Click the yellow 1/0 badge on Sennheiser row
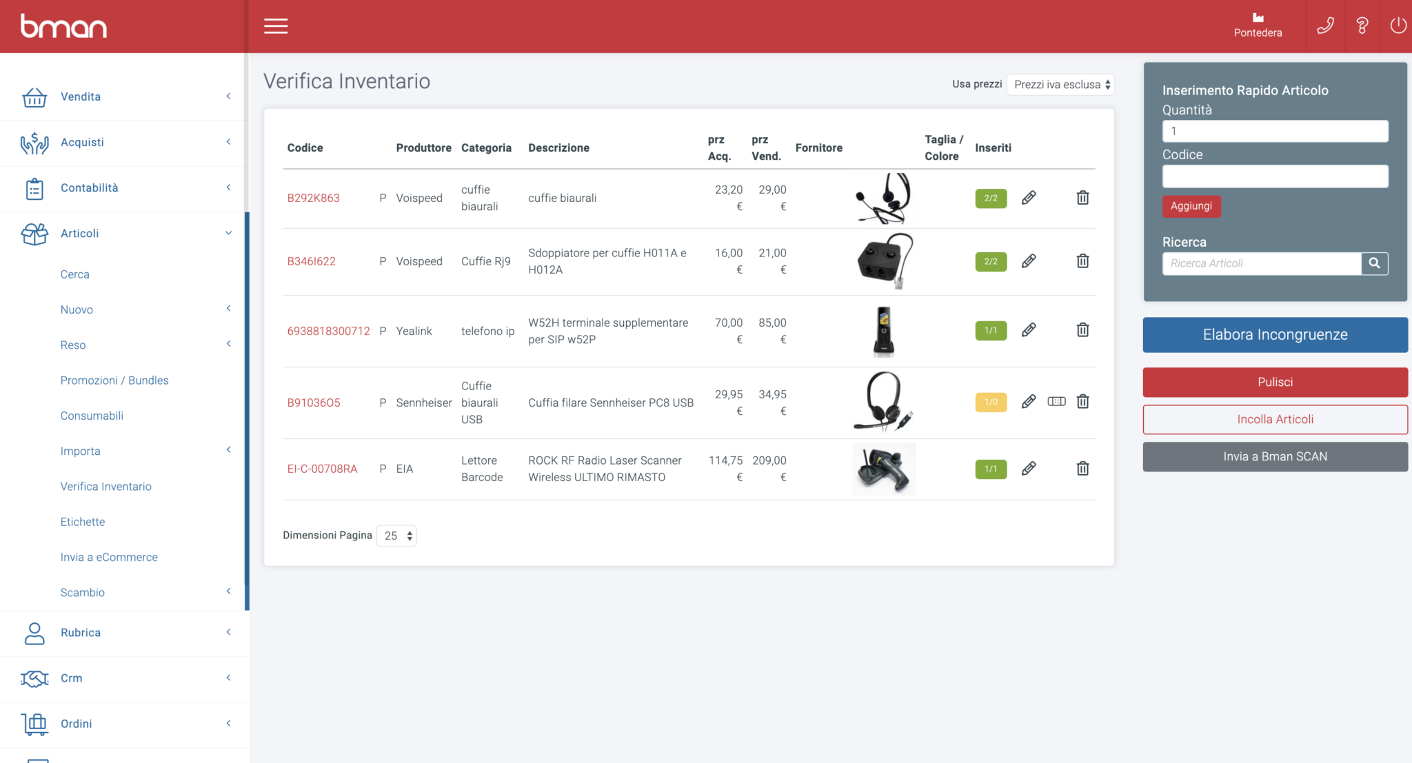This screenshot has width=1412, height=763. click(991, 401)
